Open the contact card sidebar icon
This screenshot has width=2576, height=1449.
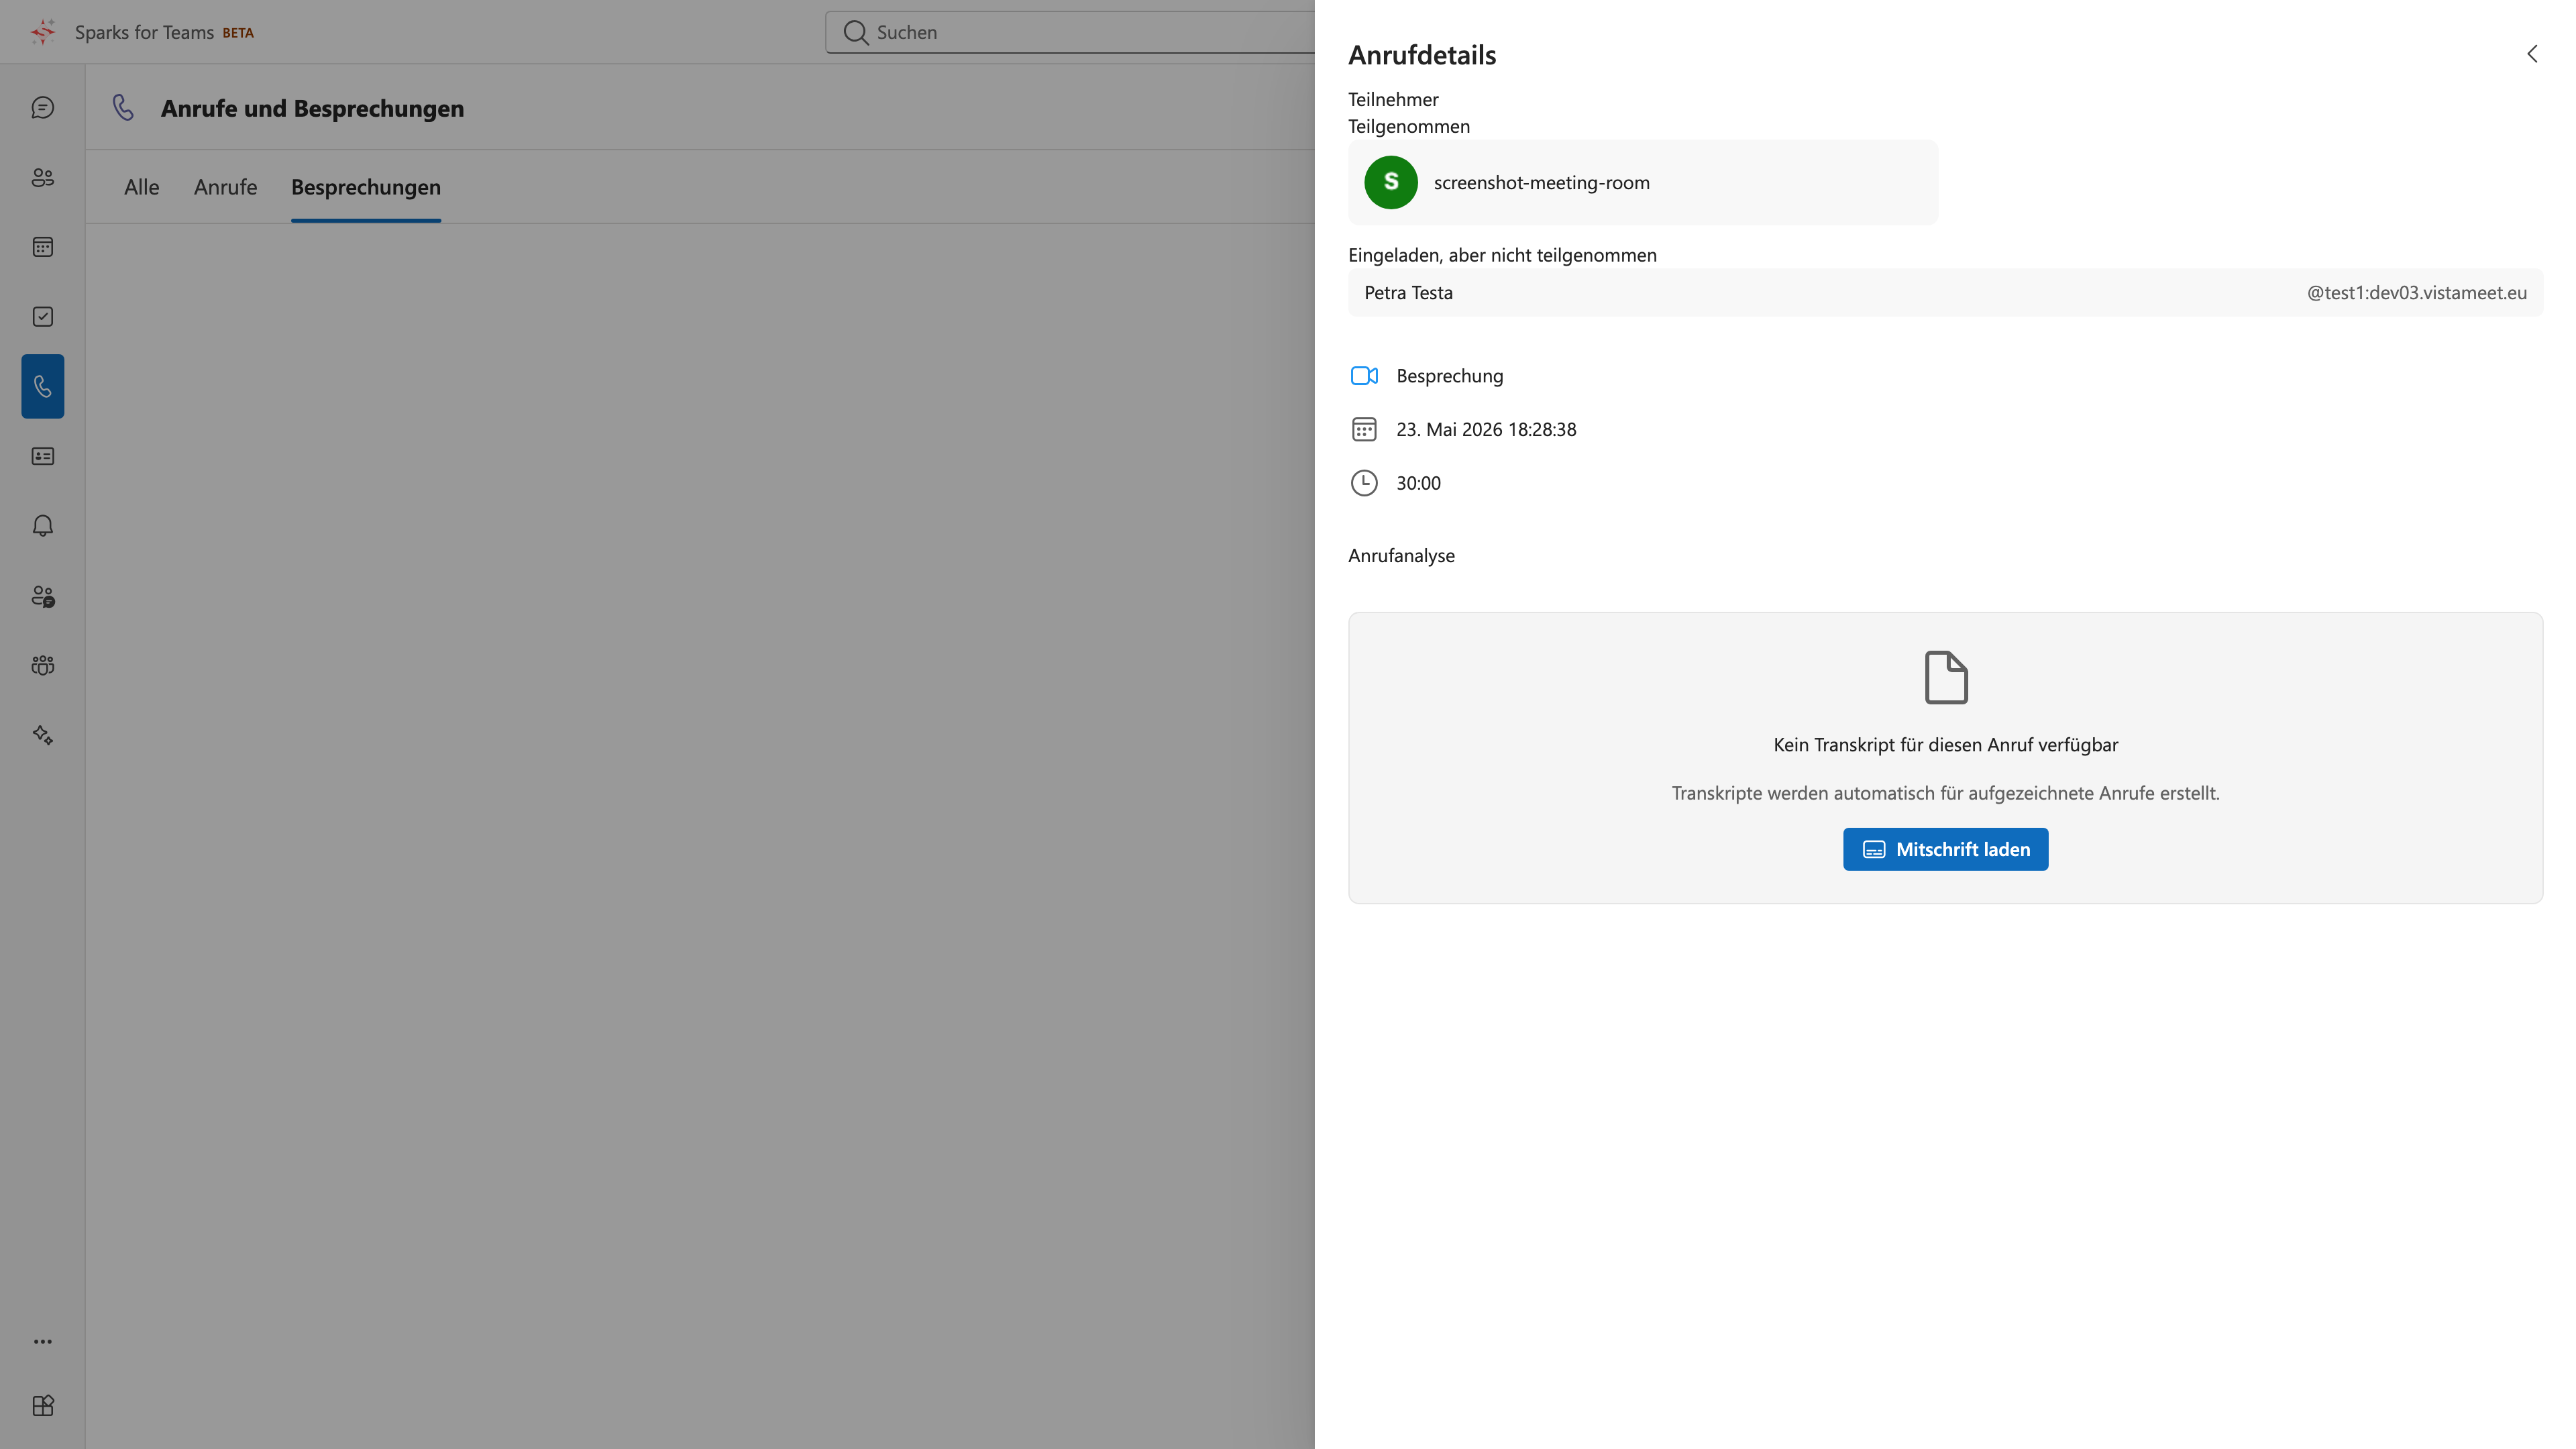coord(42,456)
